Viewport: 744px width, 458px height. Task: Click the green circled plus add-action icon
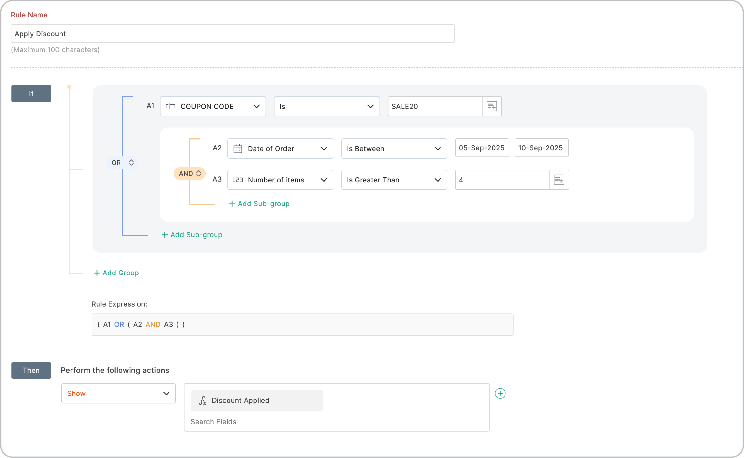pyautogui.click(x=500, y=393)
